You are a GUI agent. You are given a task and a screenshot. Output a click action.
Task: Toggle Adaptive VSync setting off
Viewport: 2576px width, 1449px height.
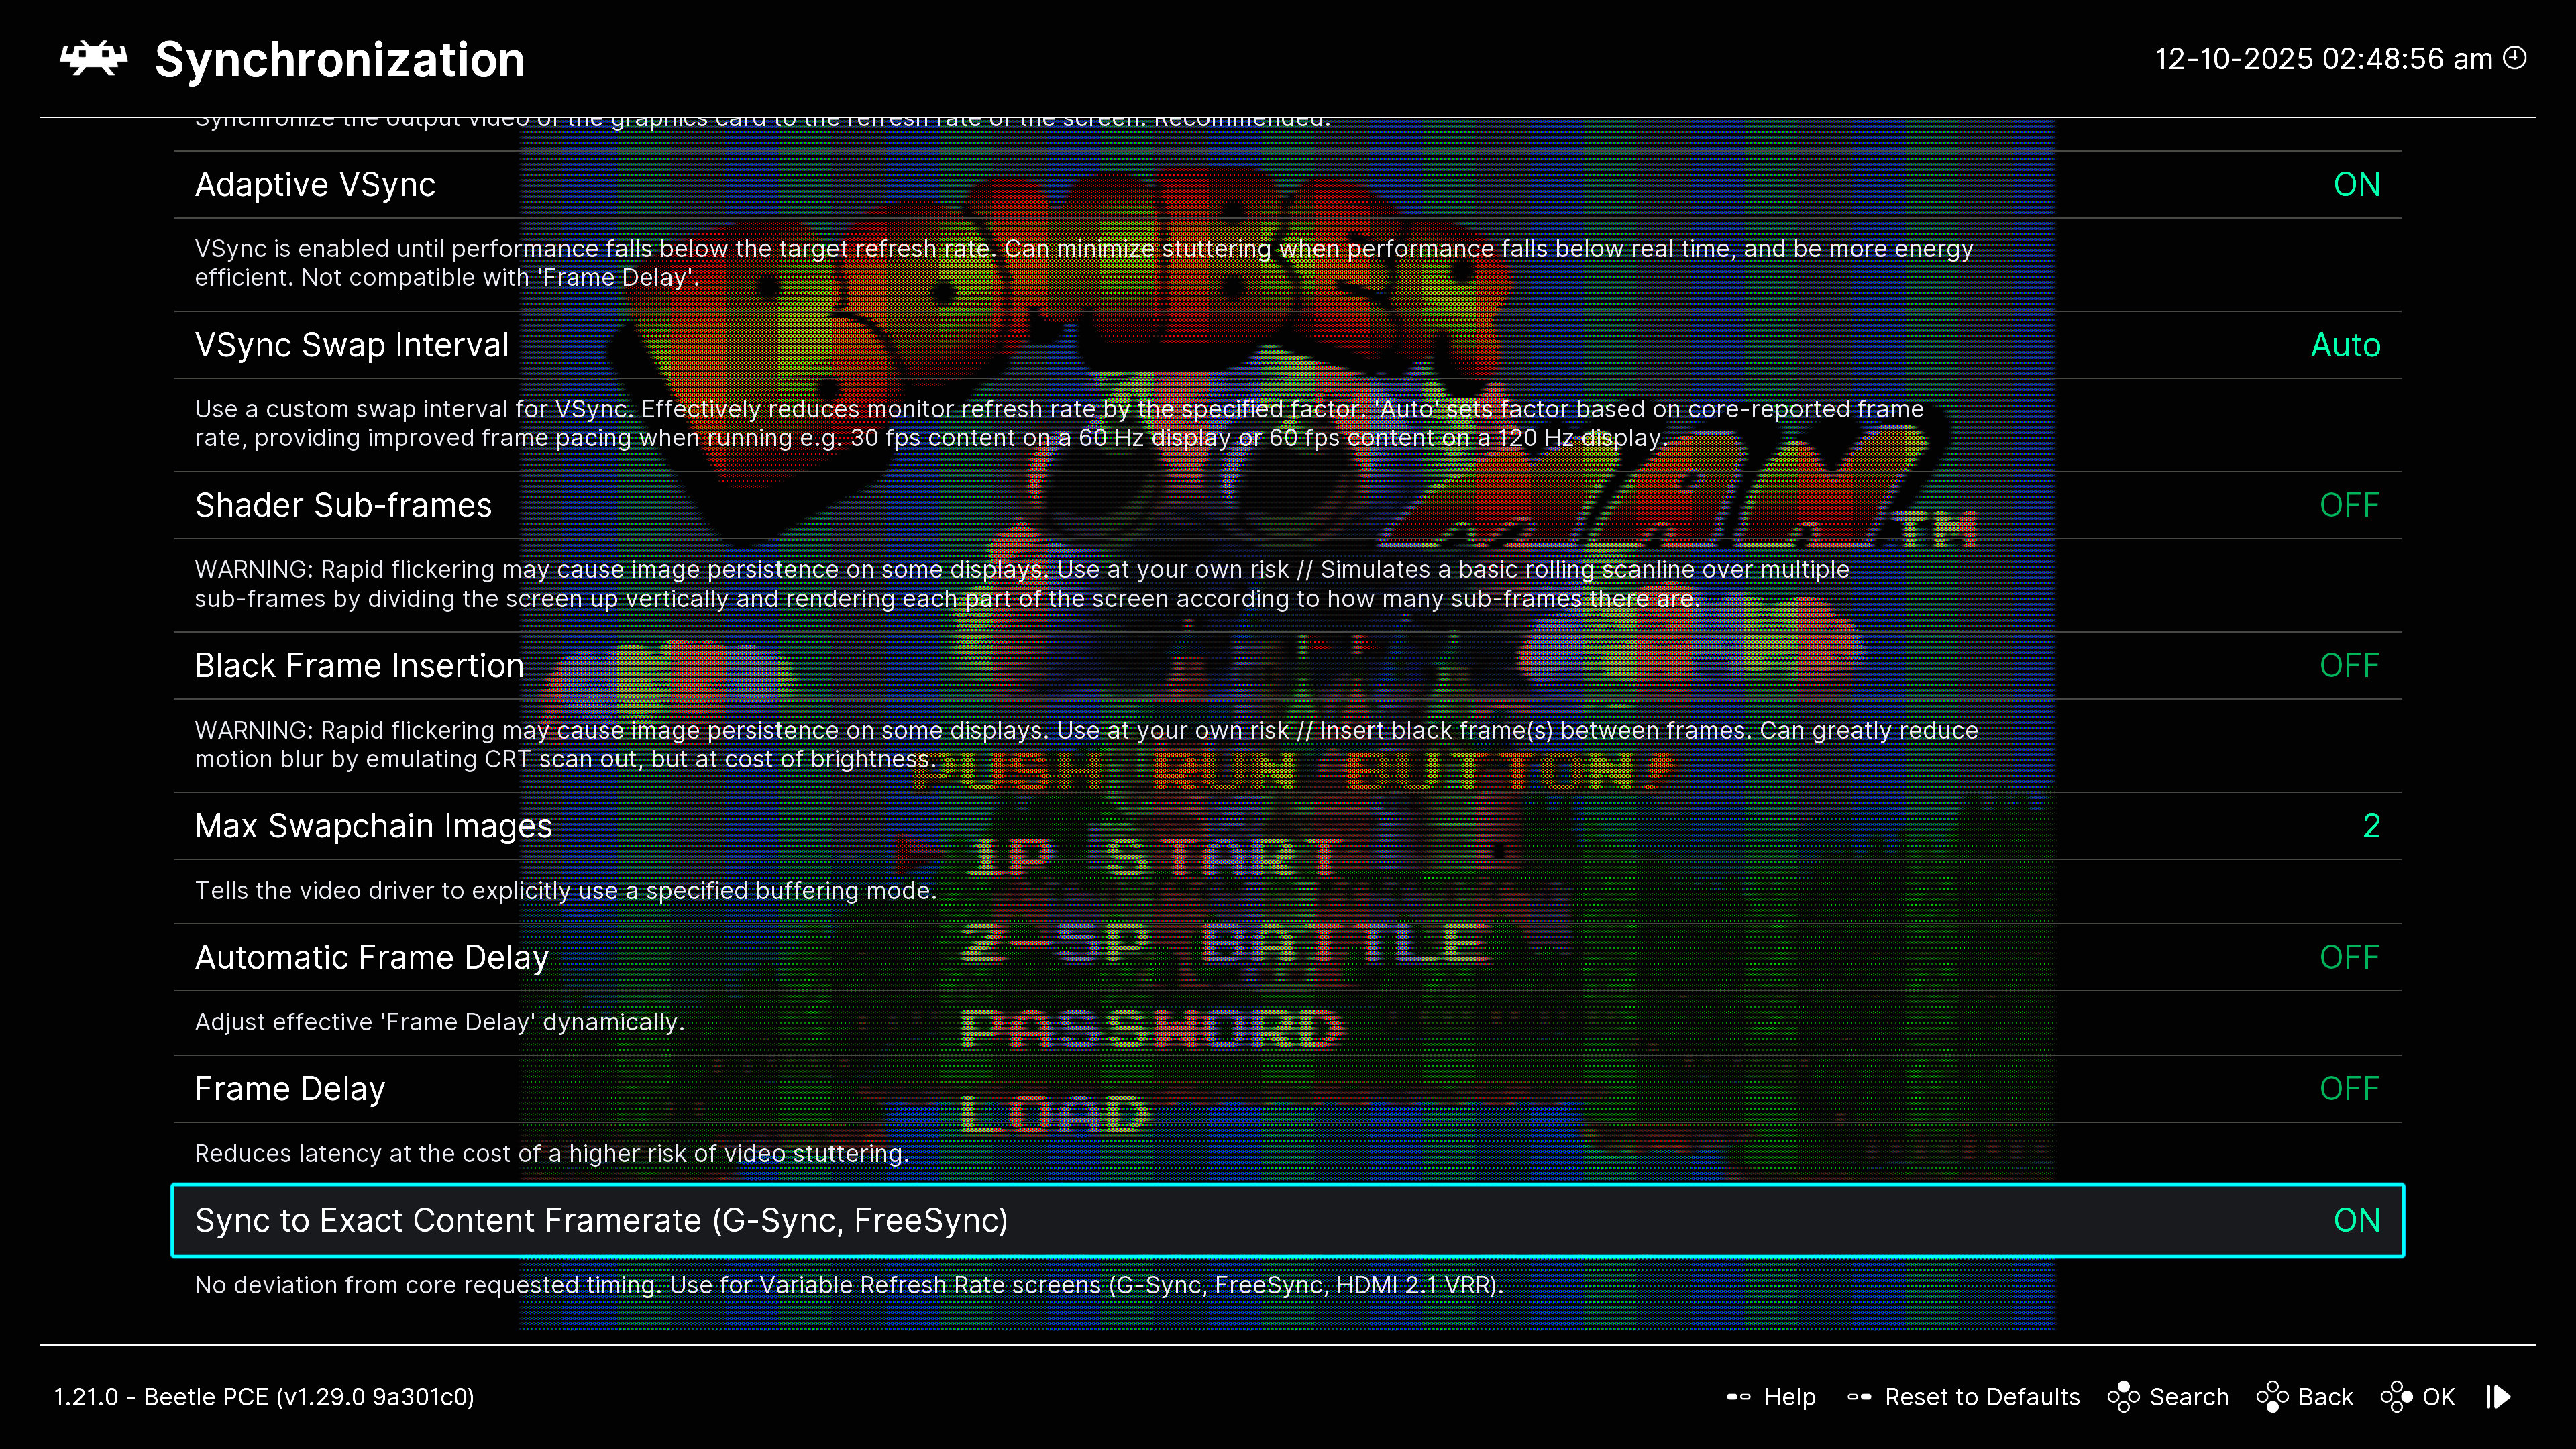click(2356, 185)
